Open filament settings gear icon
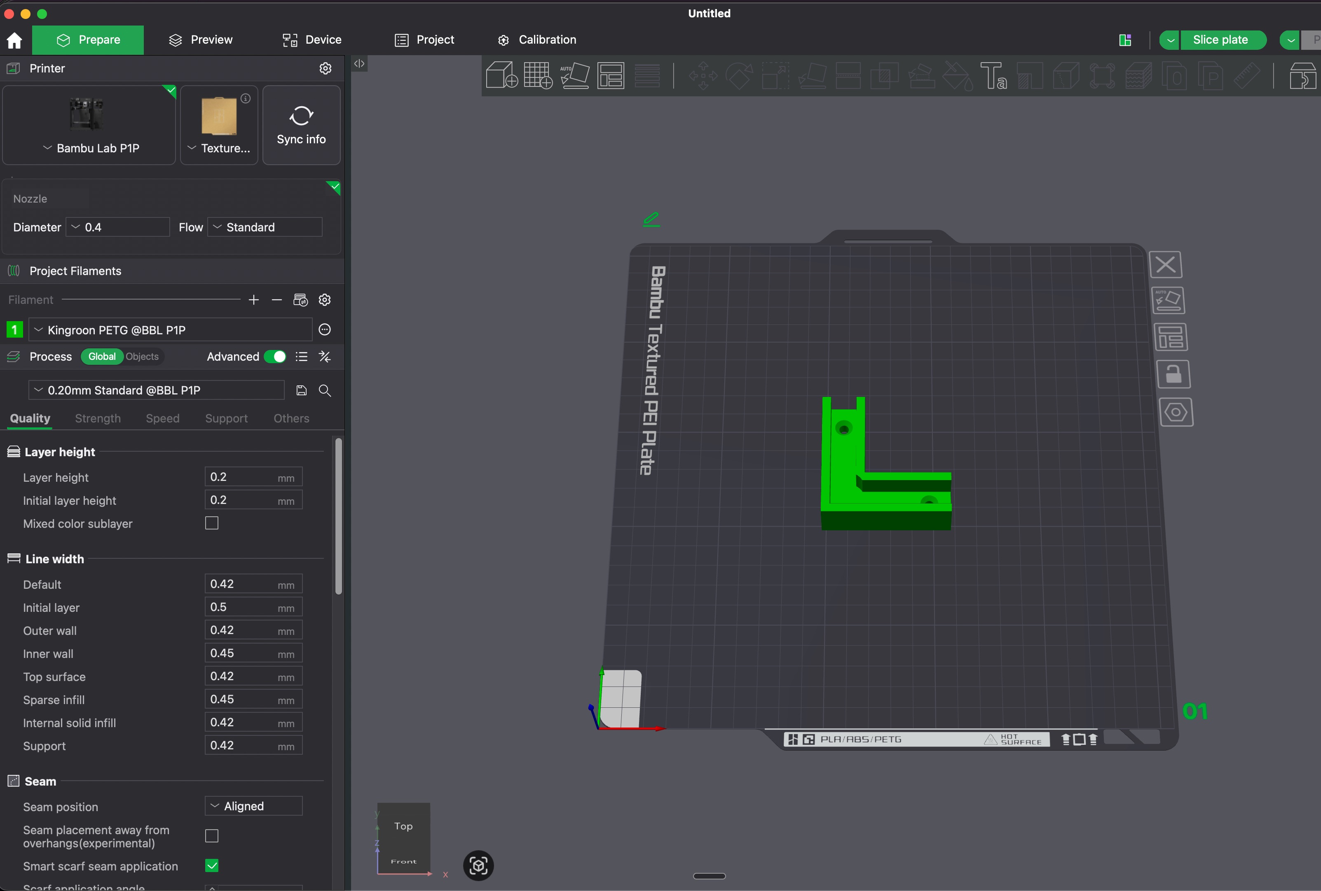This screenshot has width=1321, height=891. (x=325, y=300)
